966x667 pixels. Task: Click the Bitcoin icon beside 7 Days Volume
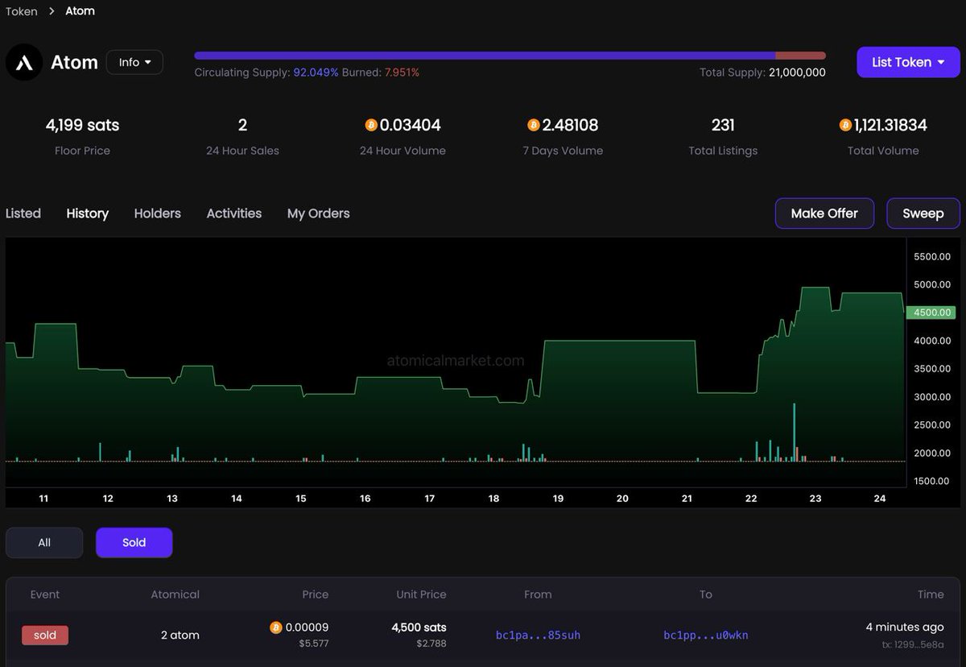pos(534,125)
